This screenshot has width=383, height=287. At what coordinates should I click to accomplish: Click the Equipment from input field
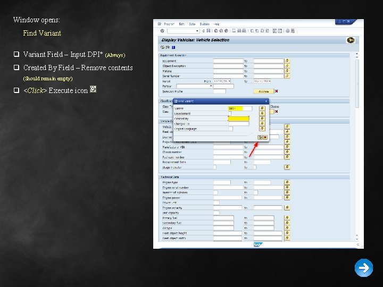tap(228, 61)
